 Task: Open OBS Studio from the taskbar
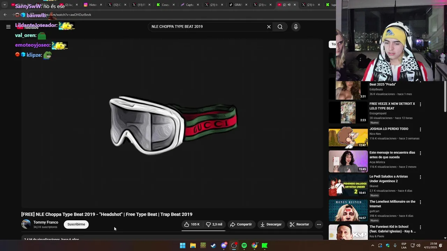[x=234, y=245]
